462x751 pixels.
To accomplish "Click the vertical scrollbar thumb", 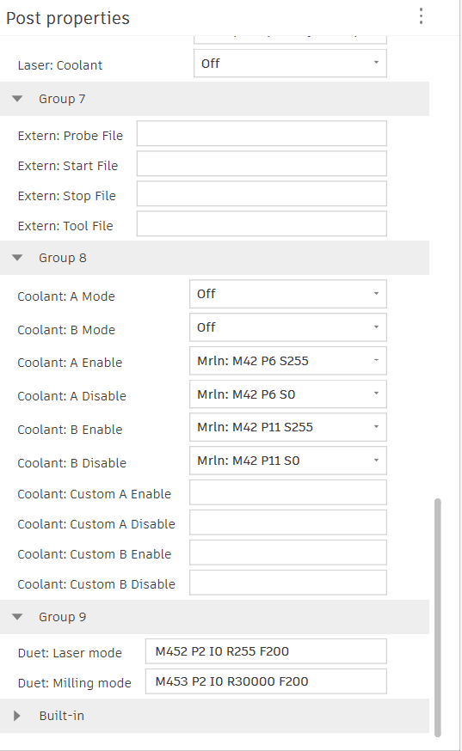I will (437, 617).
